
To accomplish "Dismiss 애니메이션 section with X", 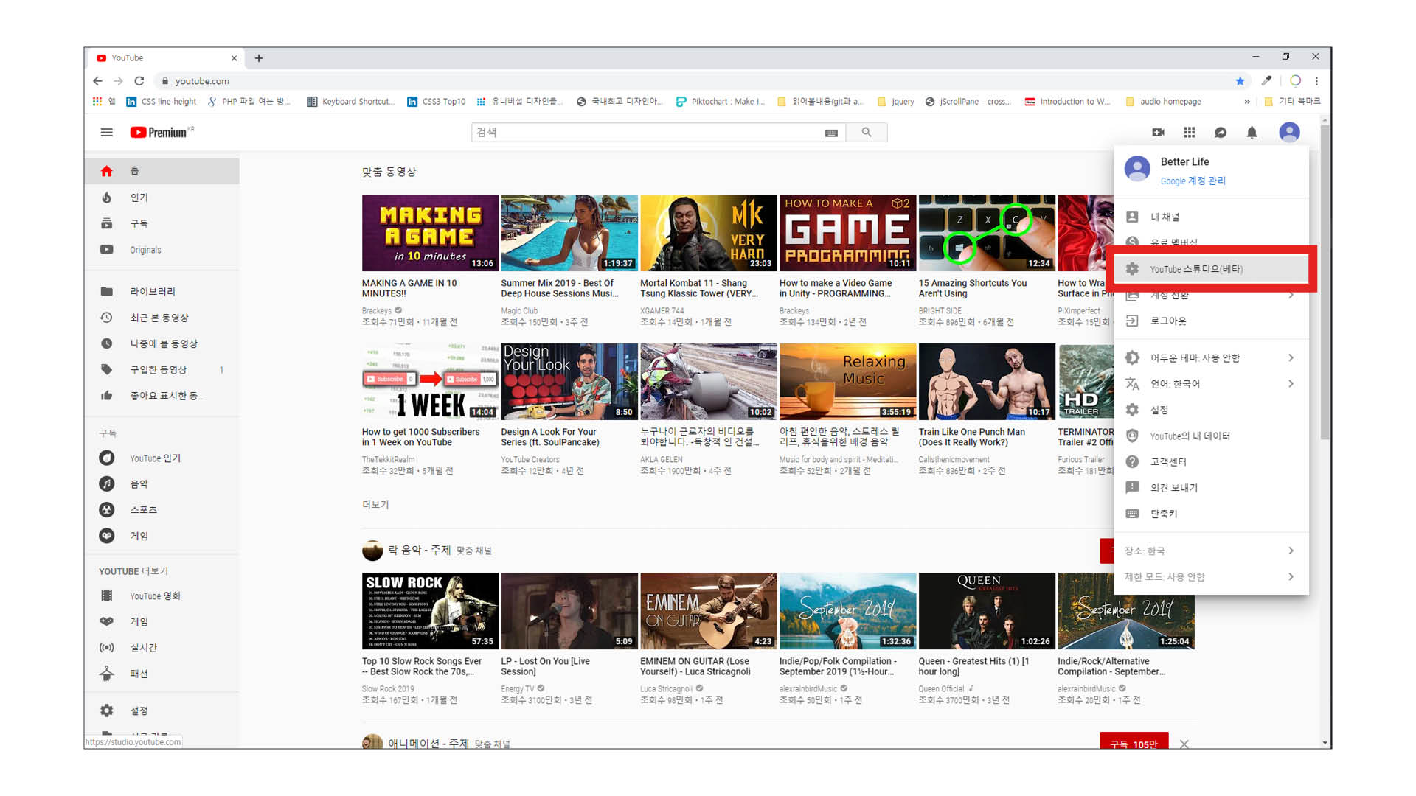I will (x=1184, y=744).
